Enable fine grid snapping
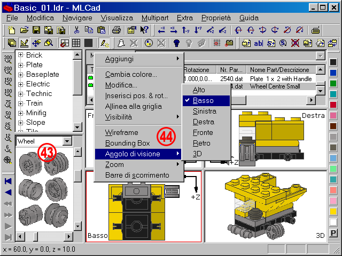This screenshot has height=256, width=342. point(89,43)
